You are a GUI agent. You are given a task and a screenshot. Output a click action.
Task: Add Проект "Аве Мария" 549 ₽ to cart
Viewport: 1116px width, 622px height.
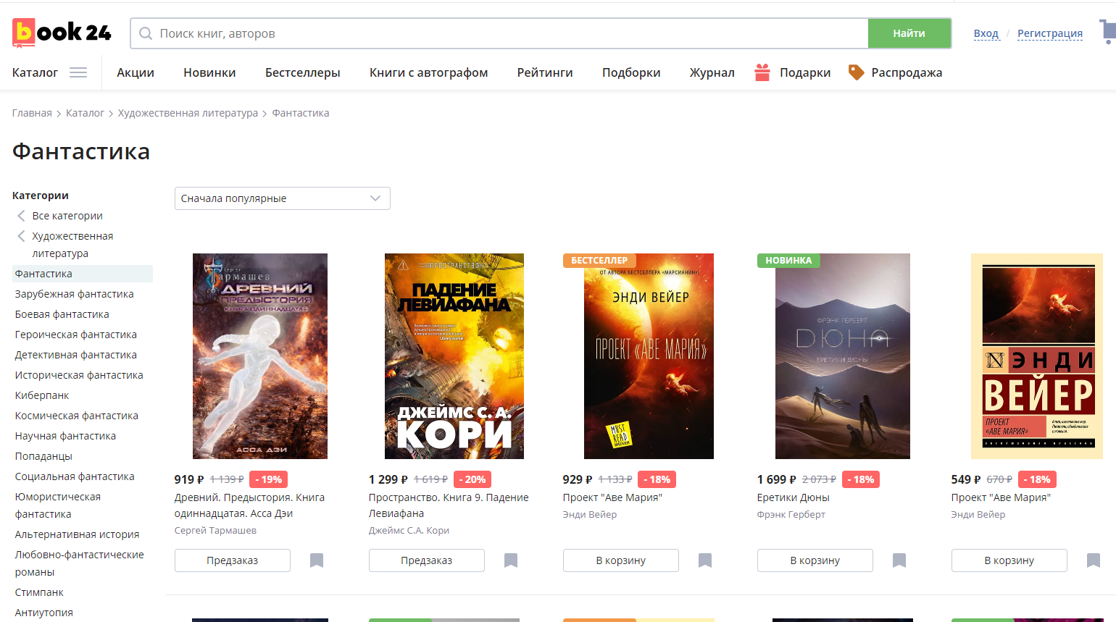pyautogui.click(x=1009, y=560)
